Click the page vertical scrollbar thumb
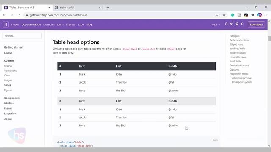 (269, 38)
